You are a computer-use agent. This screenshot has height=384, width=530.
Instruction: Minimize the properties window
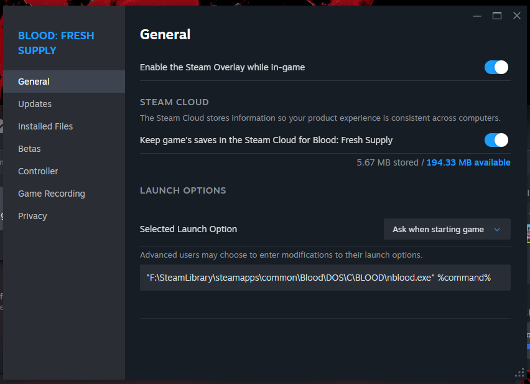pos(477,16)
